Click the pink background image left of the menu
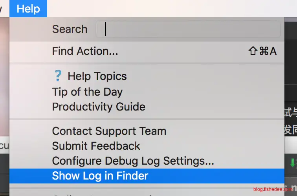This screenshot has height=196, width=297. pos(4,78)
